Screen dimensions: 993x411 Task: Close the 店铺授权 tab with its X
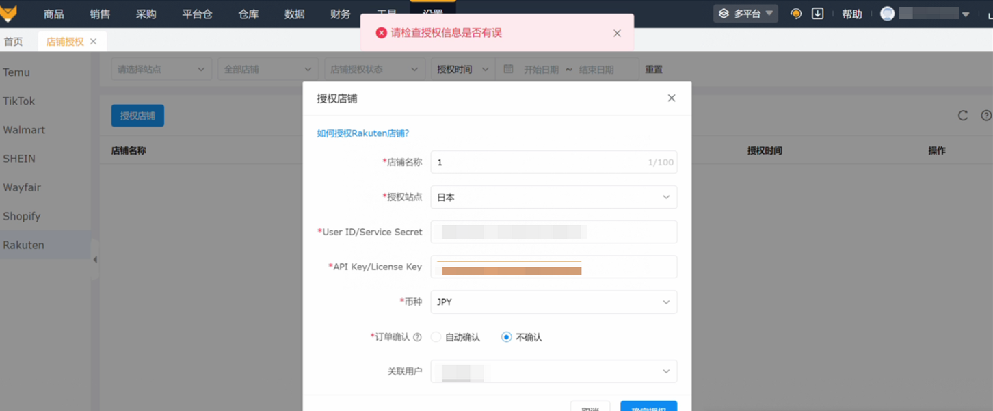click(94, 42)
